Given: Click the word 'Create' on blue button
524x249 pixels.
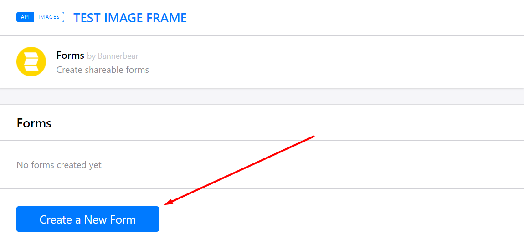Looking at the screenshot, I should pyautogui.click(x=56, y=219).
